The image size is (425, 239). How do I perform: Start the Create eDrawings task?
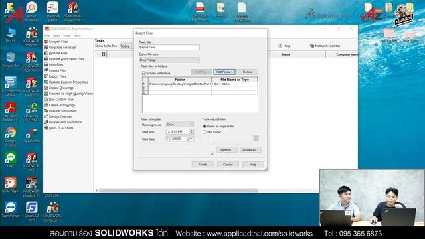coord(62,105)
